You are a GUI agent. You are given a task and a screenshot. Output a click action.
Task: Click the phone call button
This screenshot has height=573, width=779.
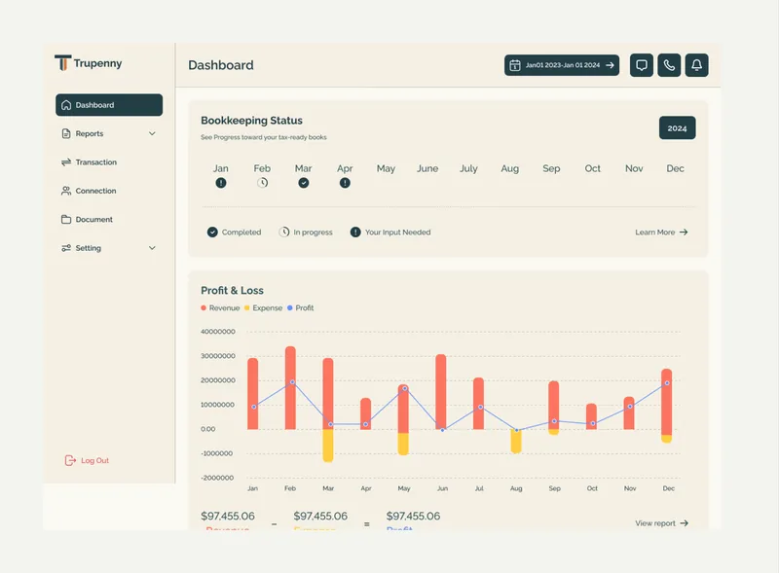pyautogui.click(x=669, y=65)
